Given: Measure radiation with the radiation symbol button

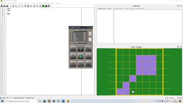Looking at the screenshot, I should pos(73,64).
